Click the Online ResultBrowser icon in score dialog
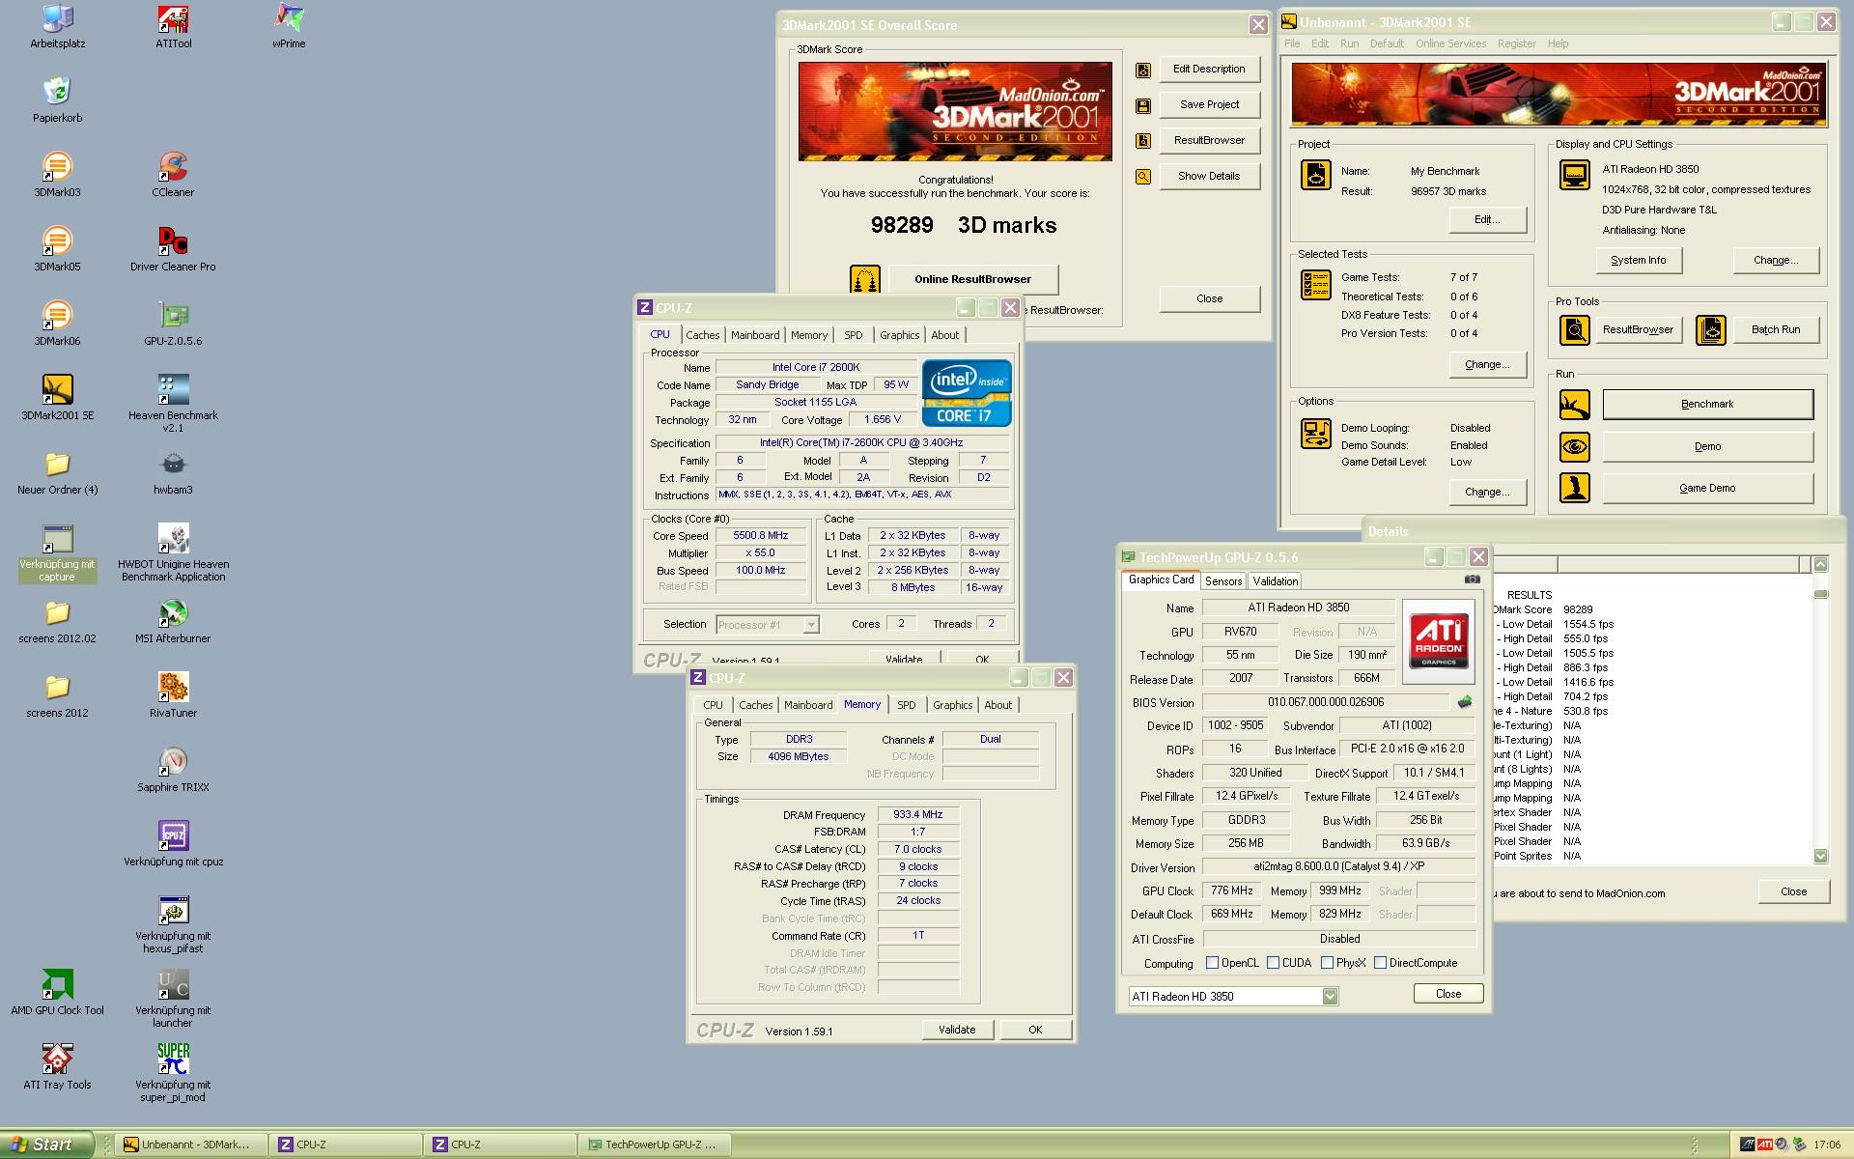 coord(865,279)
